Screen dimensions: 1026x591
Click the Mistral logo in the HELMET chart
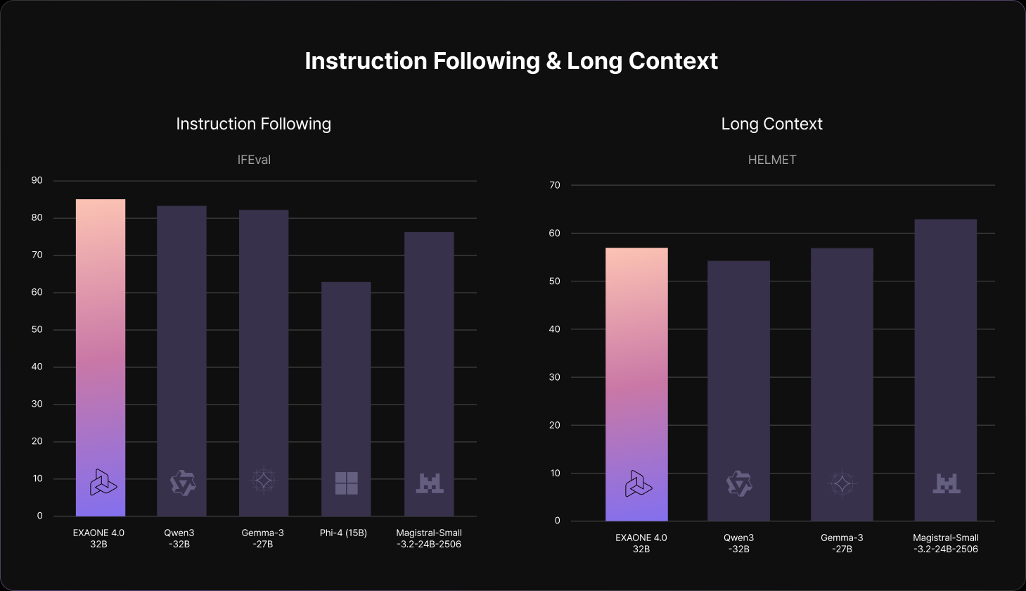click(946, 483)
